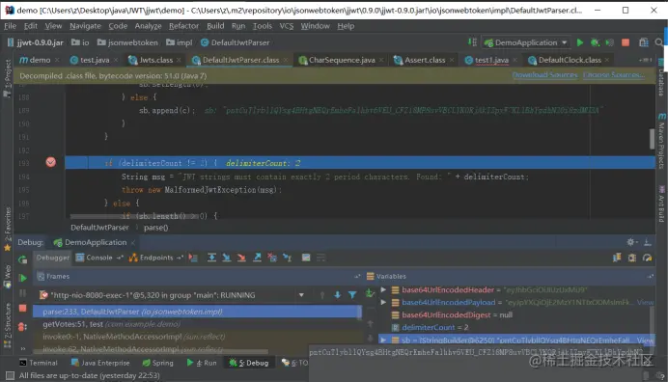Toggle the breakpoint on line 193

[x=51, y=162]
